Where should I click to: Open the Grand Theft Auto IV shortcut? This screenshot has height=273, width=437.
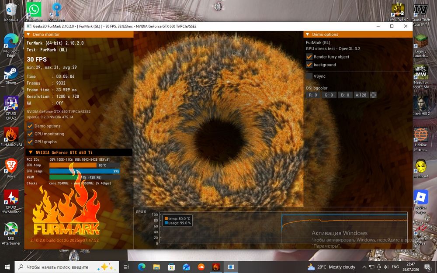[420, 14]
